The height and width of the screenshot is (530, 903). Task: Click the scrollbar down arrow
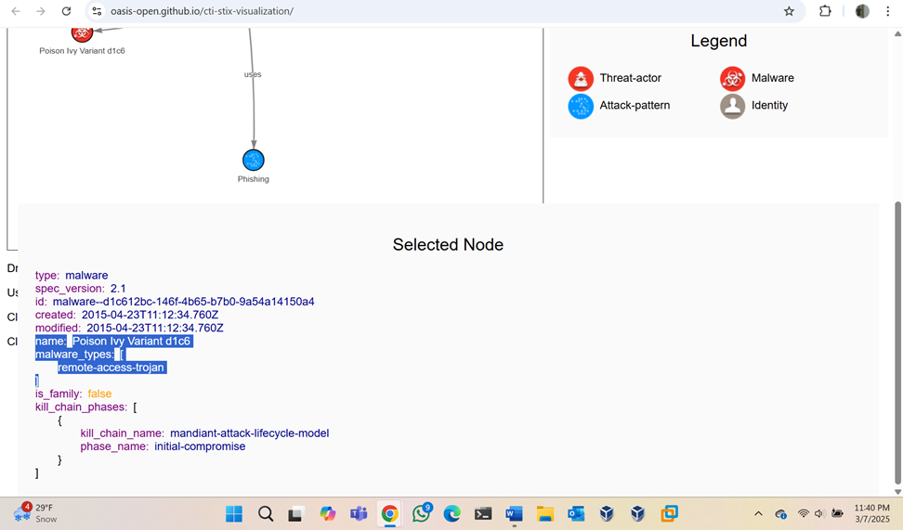pyautogui.click(x=897, y=491)
